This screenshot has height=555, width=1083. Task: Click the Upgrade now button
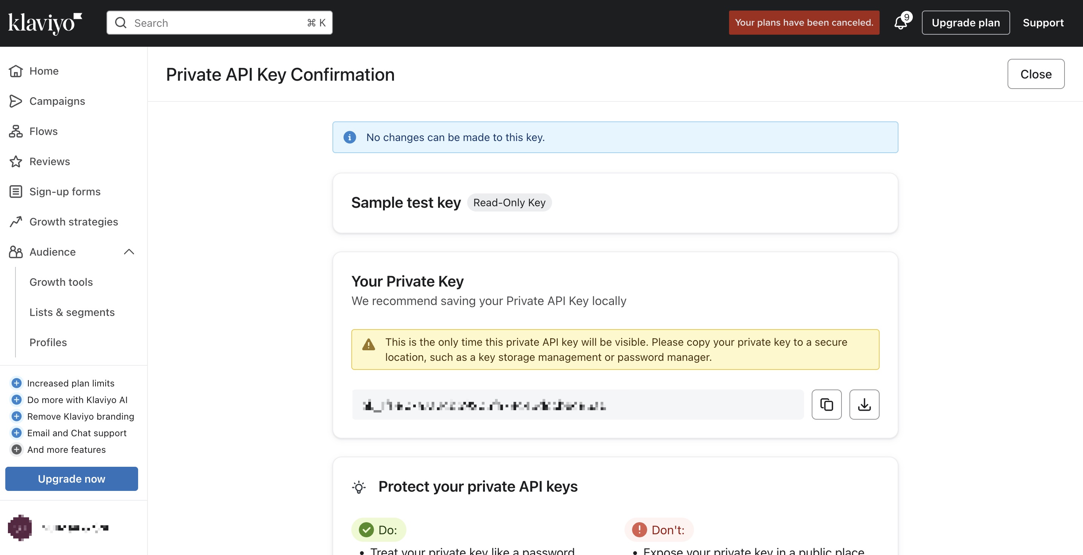click(71, 478)
